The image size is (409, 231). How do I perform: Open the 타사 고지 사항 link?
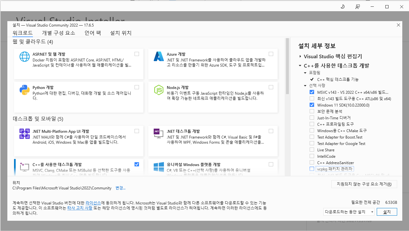(80, 208)
